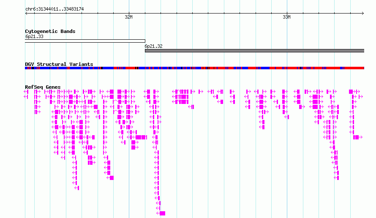Select the lowest RefSeq gene glyph in the track
Image resolution: width=376 pixels, height=218 pixels.
(x=161, y=213)
